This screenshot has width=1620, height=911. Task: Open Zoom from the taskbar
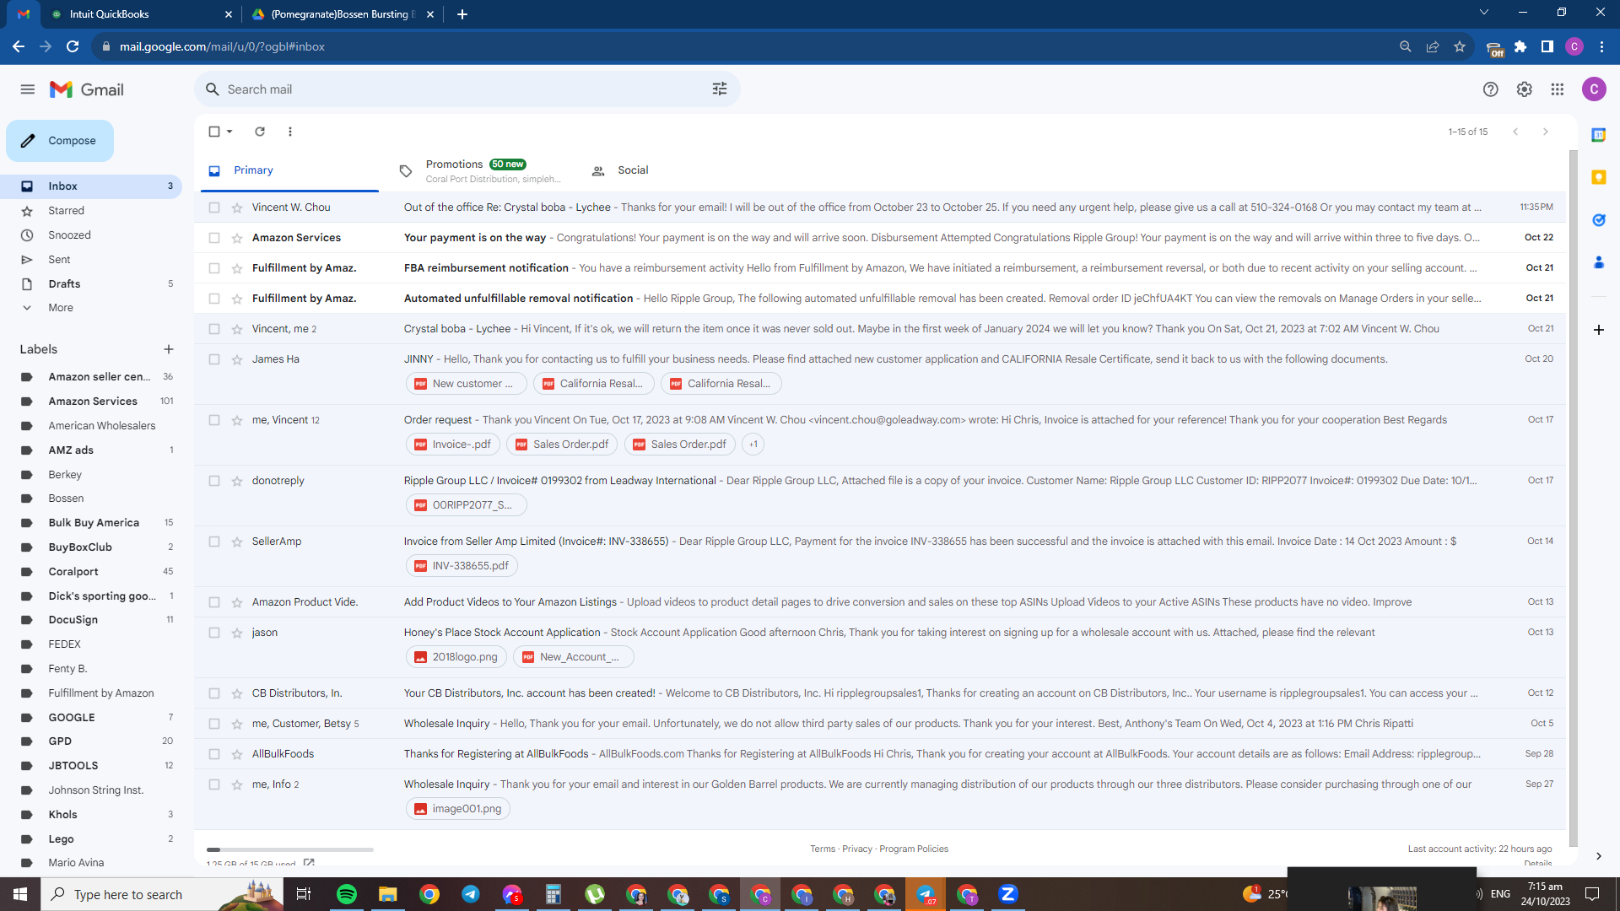1007,894
